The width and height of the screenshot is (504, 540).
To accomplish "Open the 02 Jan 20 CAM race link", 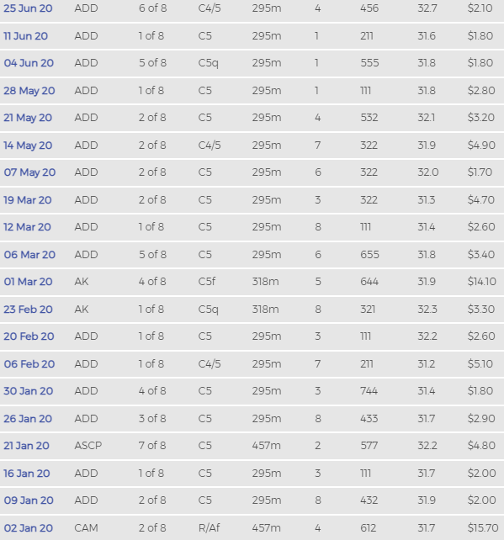I will pyautogui.click(x=29, y=528).
